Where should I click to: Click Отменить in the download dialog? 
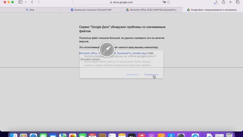click(133, 75)
